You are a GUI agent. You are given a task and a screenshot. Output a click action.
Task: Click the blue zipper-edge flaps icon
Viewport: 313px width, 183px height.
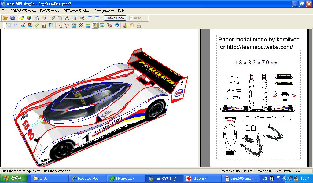click(74, 26)
